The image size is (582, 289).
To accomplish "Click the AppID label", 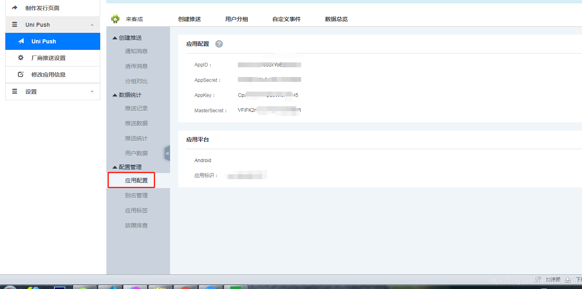I will tap(203, 65).
